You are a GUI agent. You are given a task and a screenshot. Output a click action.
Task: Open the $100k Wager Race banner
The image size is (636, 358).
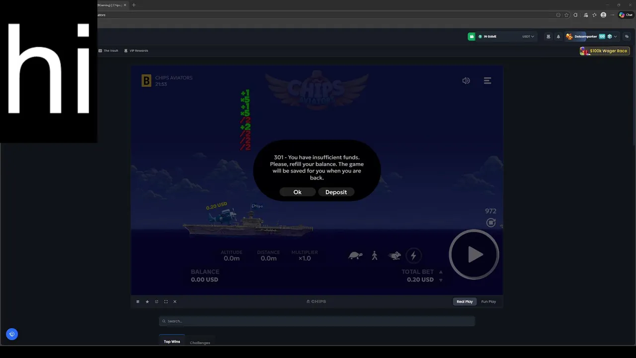[605, 51]
